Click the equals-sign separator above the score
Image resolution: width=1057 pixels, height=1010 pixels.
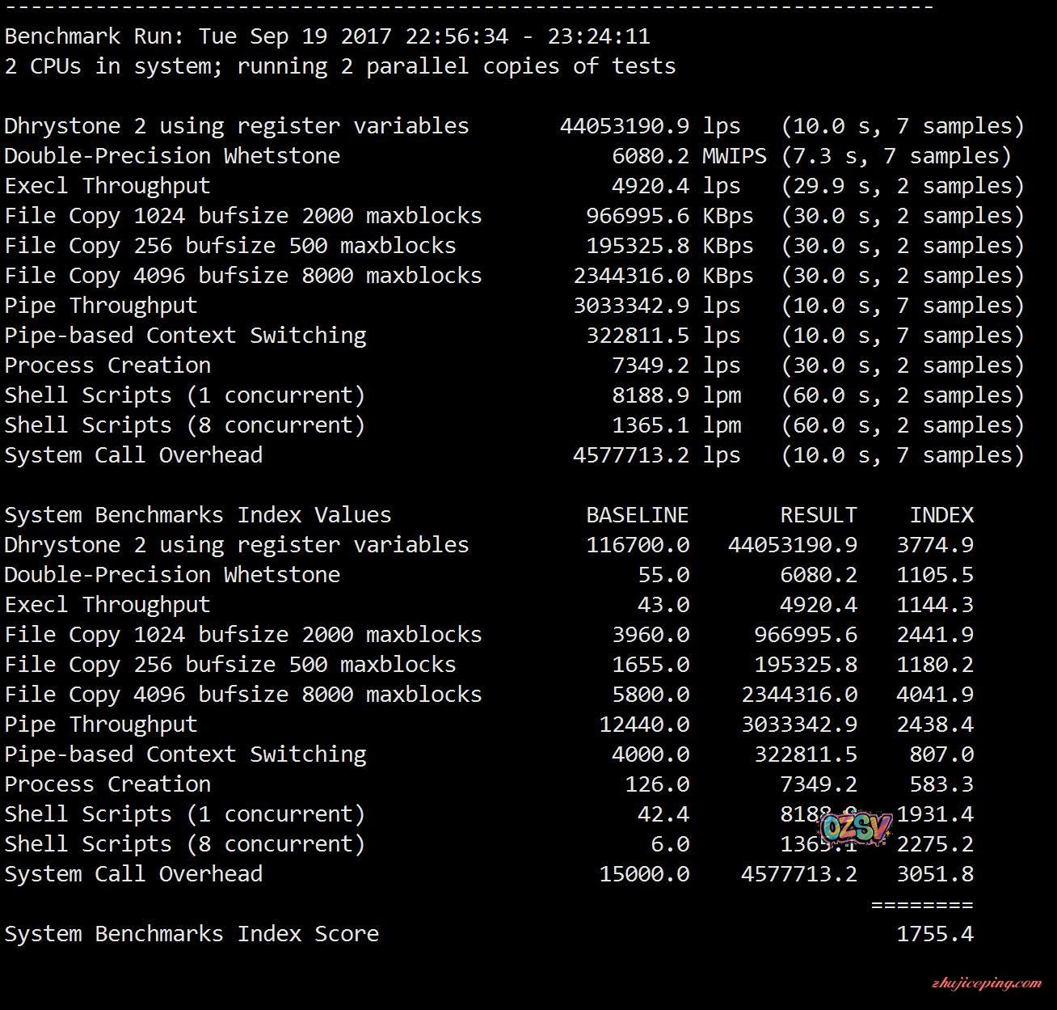[x=921, y=904]
